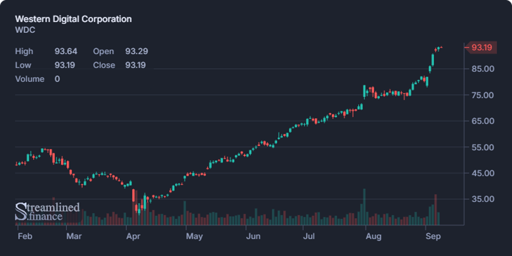The width and height of the screenshot is (512, 256).
Task: Click the Volume label text
Action: click(x=30, y=79)
